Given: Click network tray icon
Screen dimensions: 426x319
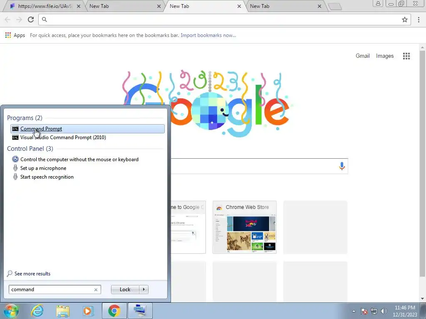Looking at the screenshot, I should [x=374, y=311].
